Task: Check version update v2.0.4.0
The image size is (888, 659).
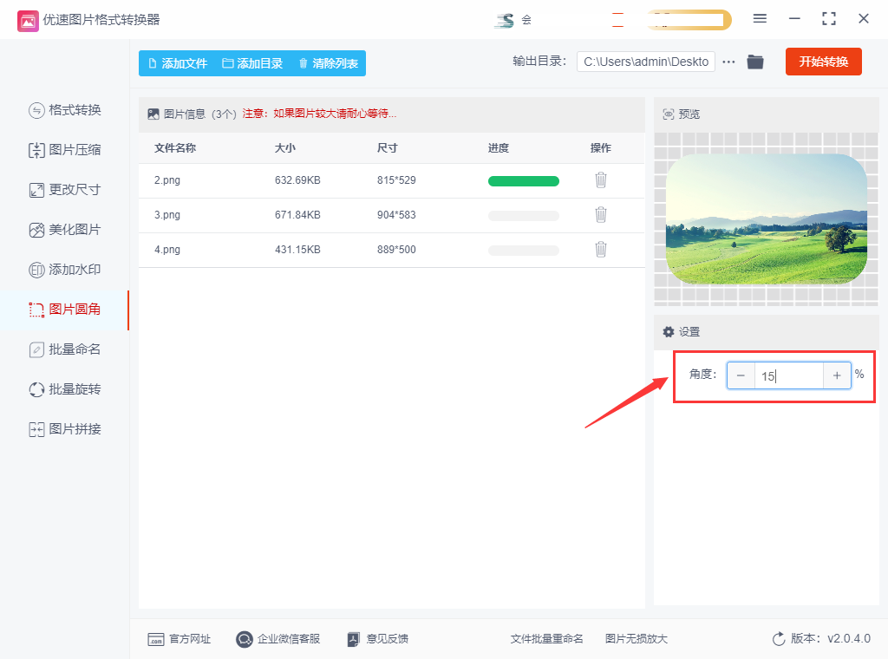Action: click(x=821, y=639)
